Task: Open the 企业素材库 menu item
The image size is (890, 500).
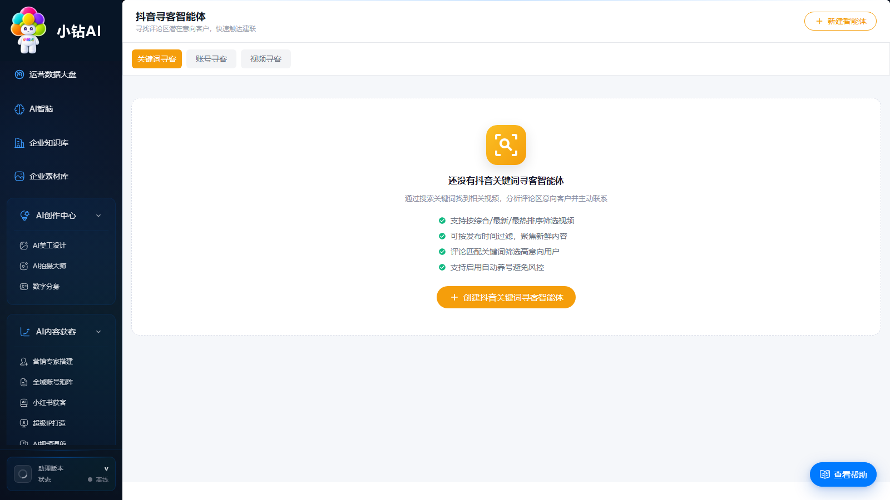Action: coord(61,176)
